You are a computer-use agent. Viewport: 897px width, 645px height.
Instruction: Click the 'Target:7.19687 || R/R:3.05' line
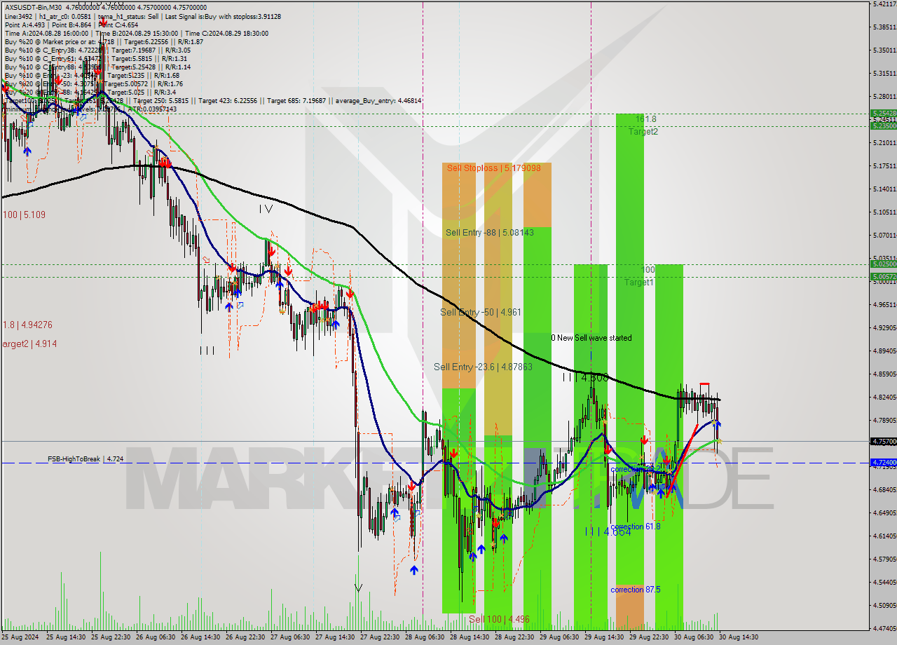[x=149, y=50]
